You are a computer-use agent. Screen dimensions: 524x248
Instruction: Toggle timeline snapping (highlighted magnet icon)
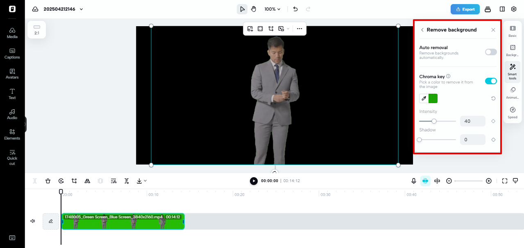click(425, 181)
